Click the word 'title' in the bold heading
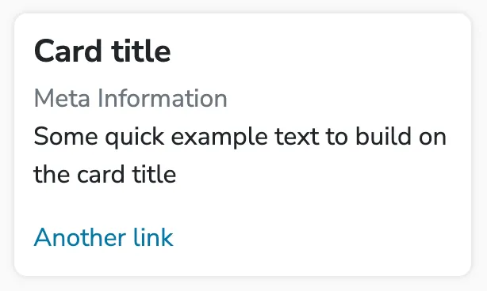 141,51
